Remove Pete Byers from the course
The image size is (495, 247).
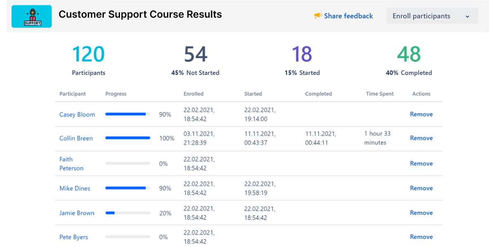[x=421, y=237]
